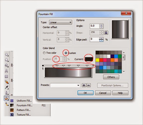Viewport: 143px width, 125px height.
Task: Click the Edge pad input field
Action: pyautogui.click(x=95, y=39)
